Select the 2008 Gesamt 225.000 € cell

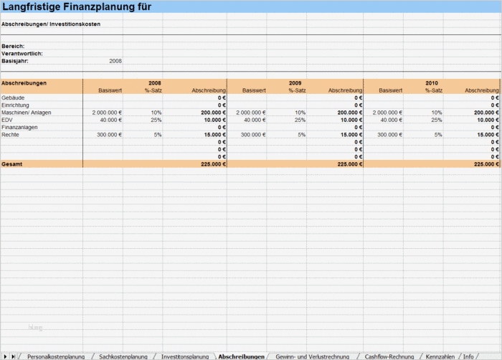(x=194, y=164)
